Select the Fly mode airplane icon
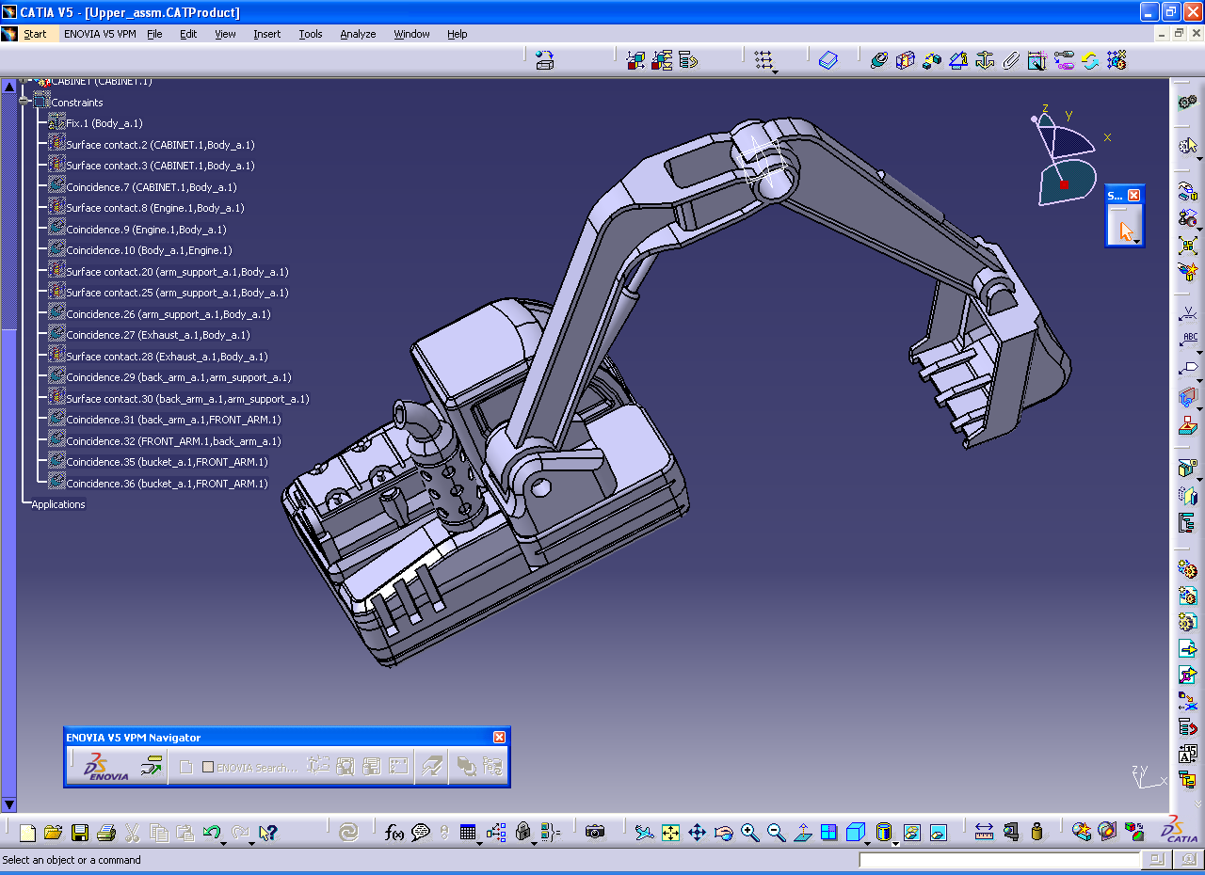The height and width of the screenshot is (875, 1205). [644, 832]
